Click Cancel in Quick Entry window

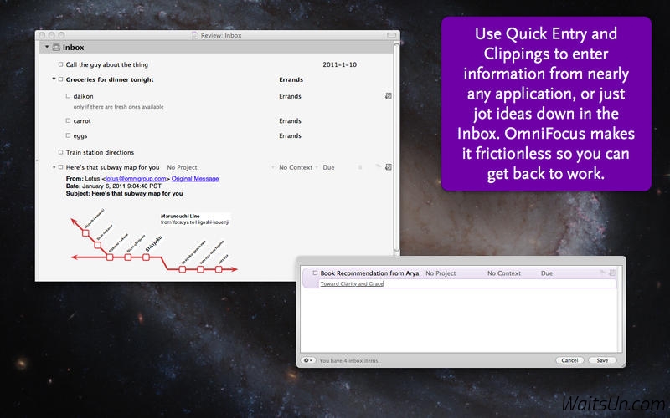[569, 360]
